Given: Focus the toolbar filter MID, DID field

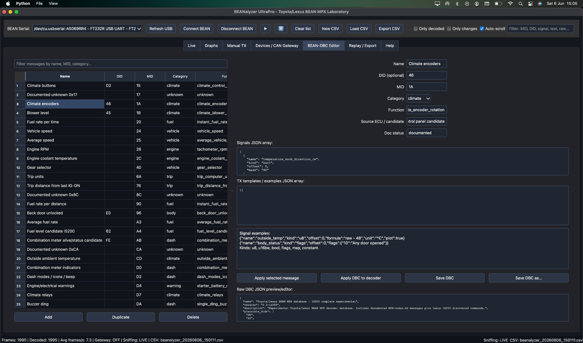Looking at the screenshot, I should point(540,28).
